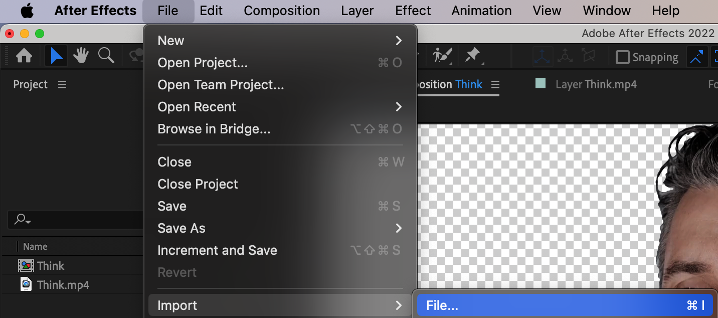Click the World Axis Mode icon
The height and width of the screenshot is (318, 718).
pyautogui.click(x=566, y=57)
